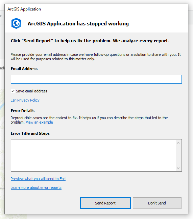Viewport: 193px width, 219px height.
Task: Click the up arrow of the steps scrollbar
Action: [178, 143]
